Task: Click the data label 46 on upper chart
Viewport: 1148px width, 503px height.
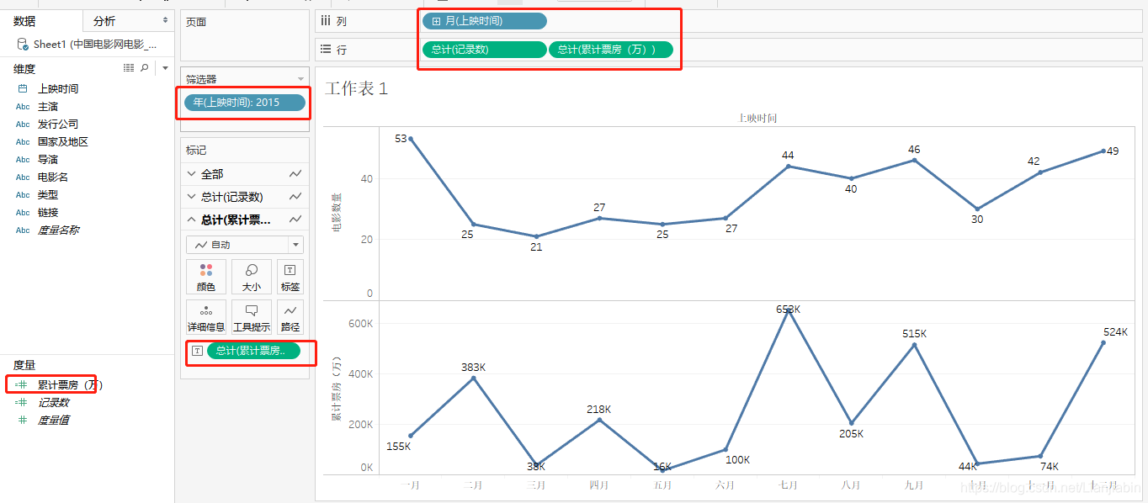Action: click(x=914, y=150)
